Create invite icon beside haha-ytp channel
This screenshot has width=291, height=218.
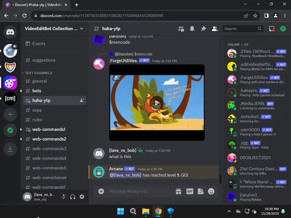pos(82,100)
